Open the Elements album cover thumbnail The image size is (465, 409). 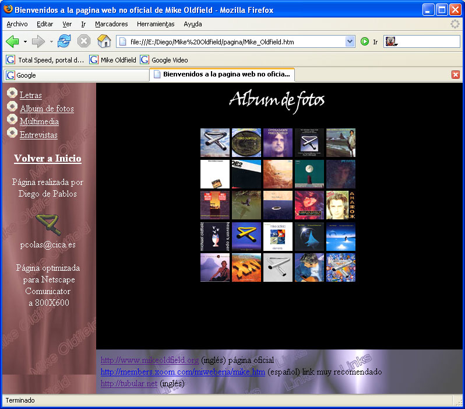[x=278, y=237]
